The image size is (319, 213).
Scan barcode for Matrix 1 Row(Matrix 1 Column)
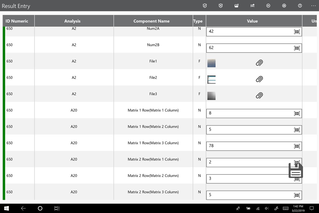297,113
